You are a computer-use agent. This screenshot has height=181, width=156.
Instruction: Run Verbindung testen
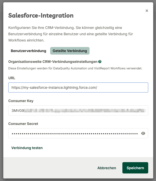(x=27, y=148)
